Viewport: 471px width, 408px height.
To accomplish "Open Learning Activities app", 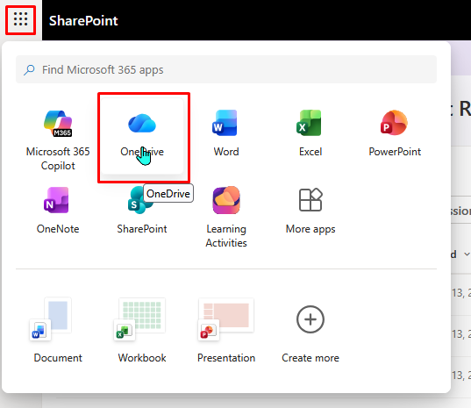I will [x=226, y=217].
